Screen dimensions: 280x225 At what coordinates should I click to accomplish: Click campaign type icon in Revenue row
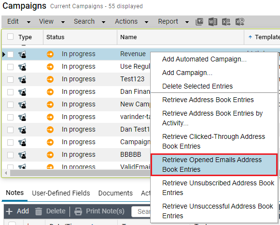tap(22, 54)
